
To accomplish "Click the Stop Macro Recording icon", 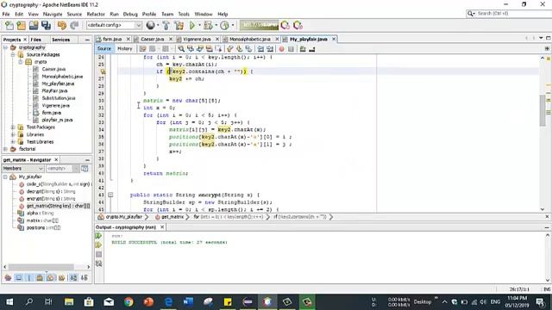I will pyautogui.click(x=291, y=49).
